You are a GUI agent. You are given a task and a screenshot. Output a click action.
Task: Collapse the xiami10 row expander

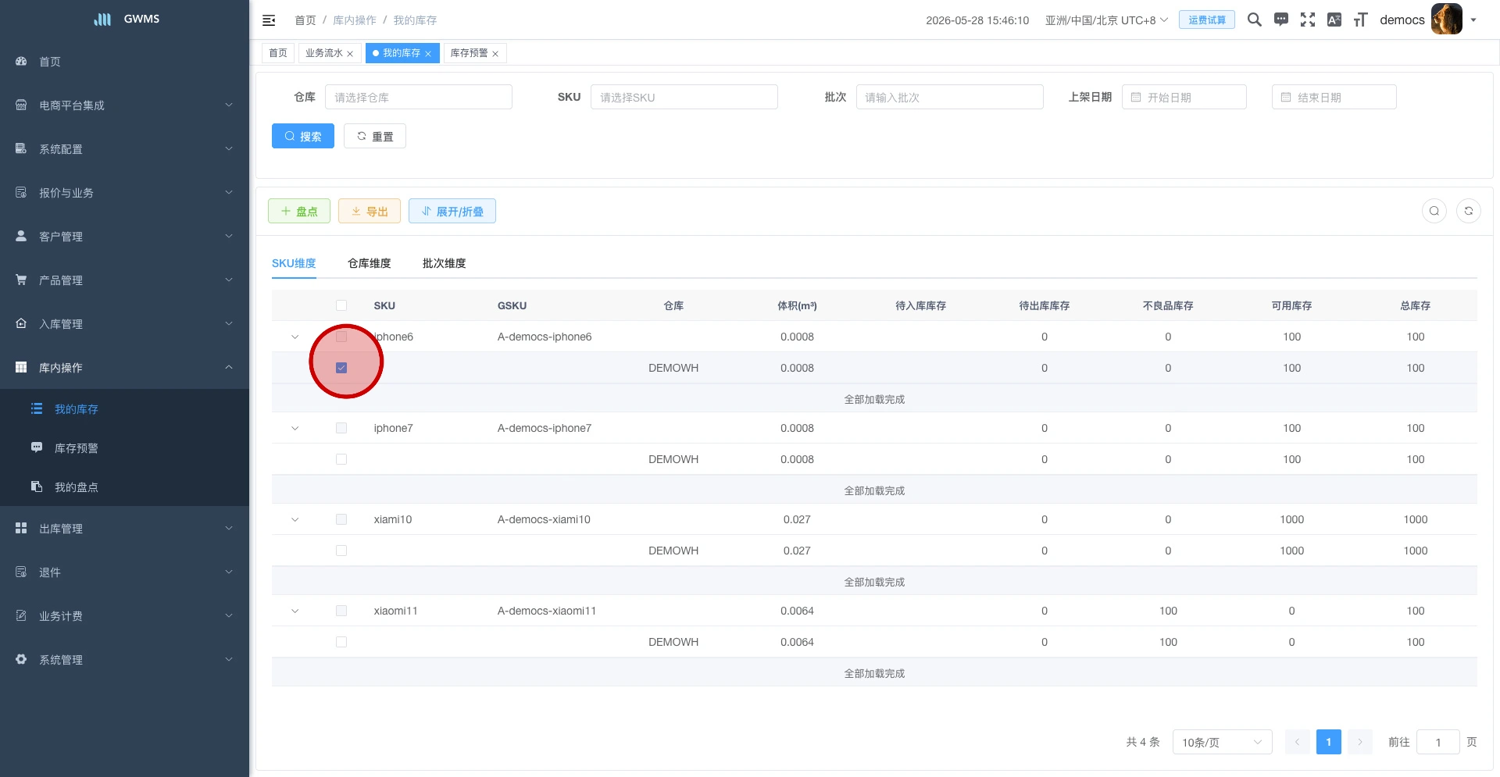coord(295,520)
